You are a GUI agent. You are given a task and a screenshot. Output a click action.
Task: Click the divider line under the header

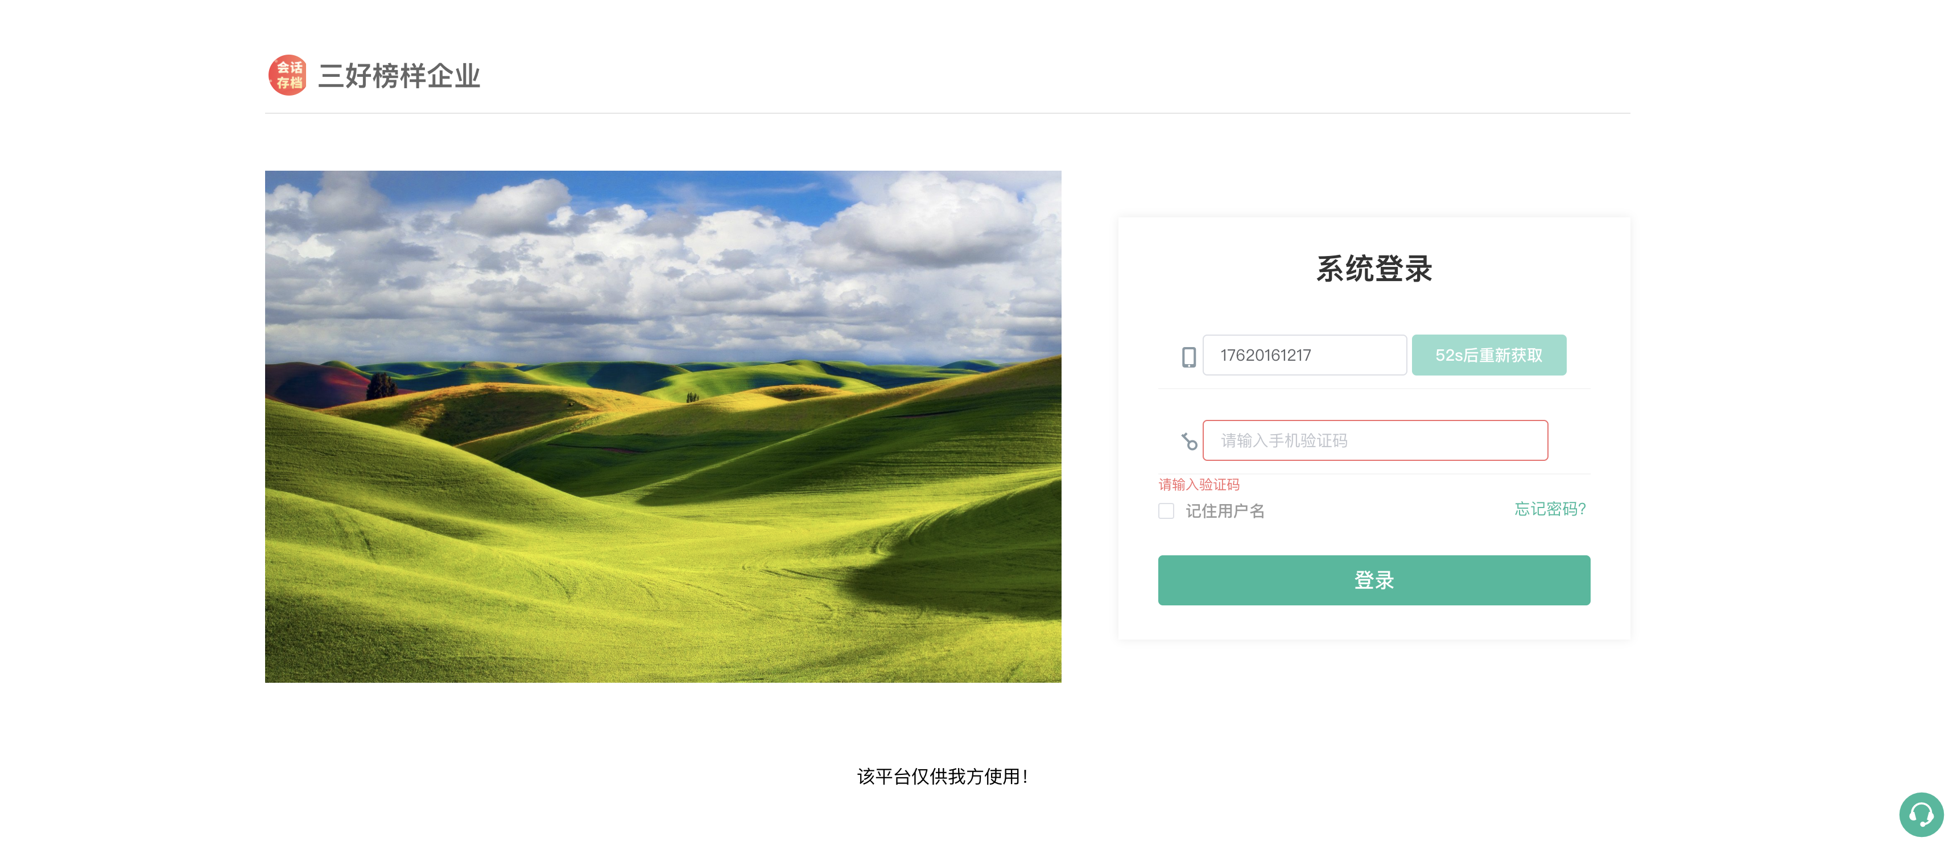tap(947, 113)
